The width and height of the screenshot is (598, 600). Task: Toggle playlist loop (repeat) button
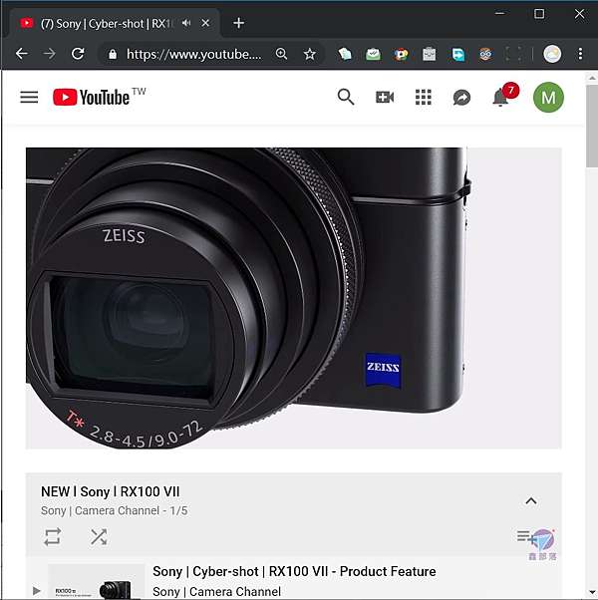53,536
